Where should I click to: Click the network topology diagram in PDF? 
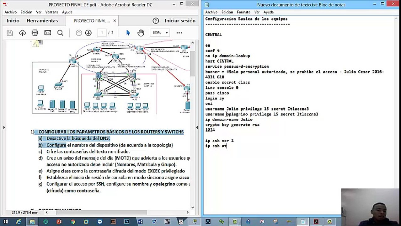pyautogui.click(x=110, y=78)
